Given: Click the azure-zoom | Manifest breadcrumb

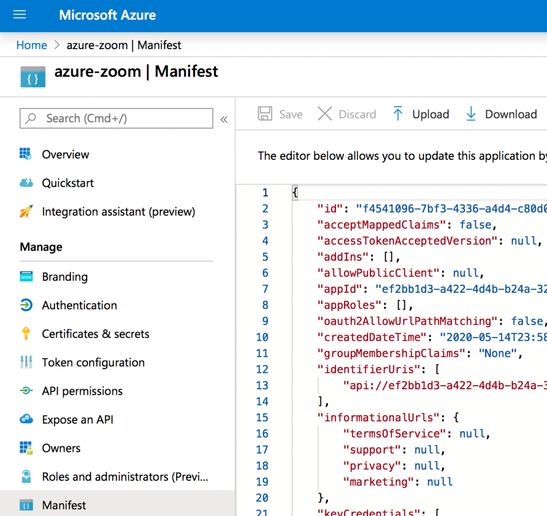Looking at the screenshot, I should (124, 45).
